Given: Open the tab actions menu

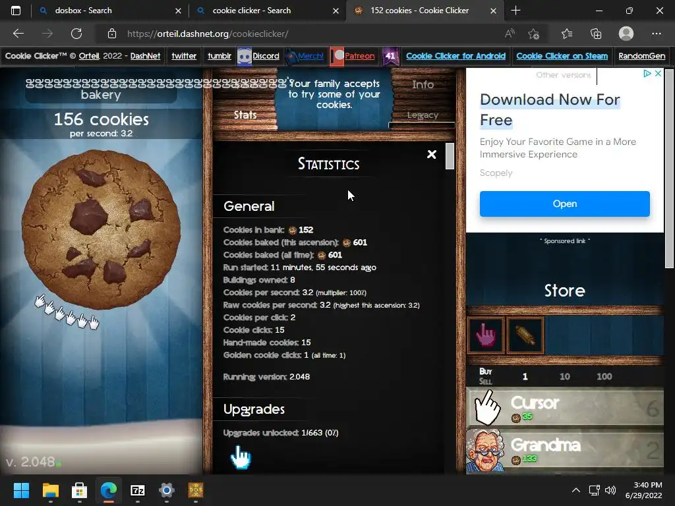Looking at the screenshot, I should 16,11.
